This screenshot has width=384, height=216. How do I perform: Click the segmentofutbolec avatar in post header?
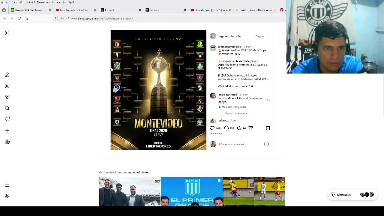(213, 36)
